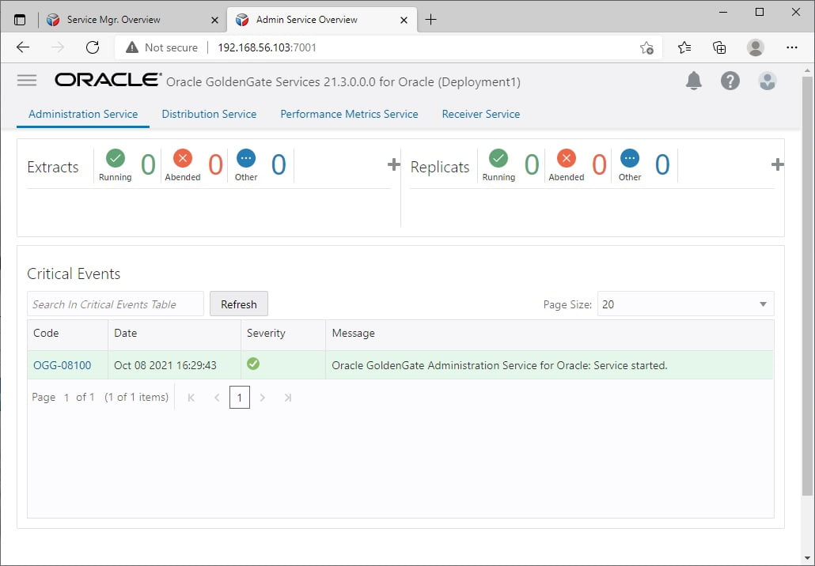Focus the Search In Critical Events Table field
The width and height of the screenshot is (815, 566).
pyautogui.click(x=116, y=304)
